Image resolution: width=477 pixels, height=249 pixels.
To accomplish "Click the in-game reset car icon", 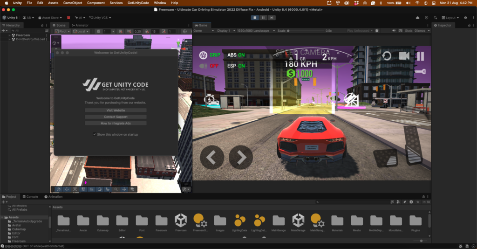I will click(387, 56).
